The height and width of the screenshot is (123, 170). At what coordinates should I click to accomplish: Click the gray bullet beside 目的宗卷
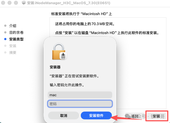pyautogui.click(x=5, y=32)
